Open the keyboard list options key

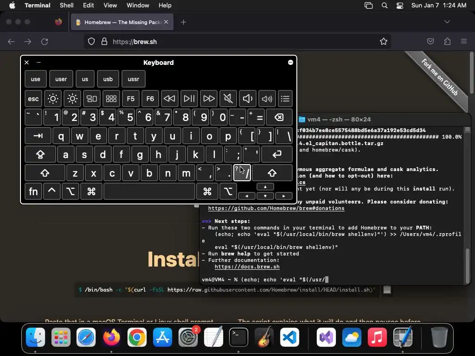click(285, 99)
